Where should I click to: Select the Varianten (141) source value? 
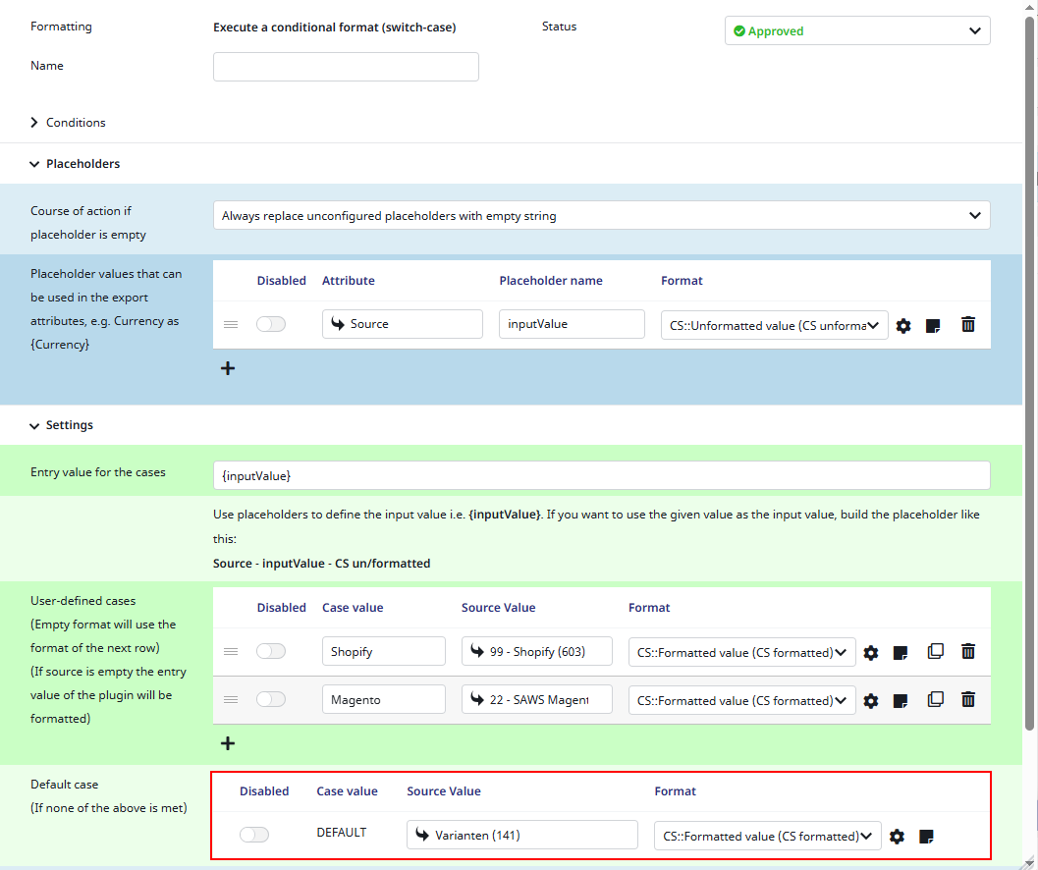521,835
